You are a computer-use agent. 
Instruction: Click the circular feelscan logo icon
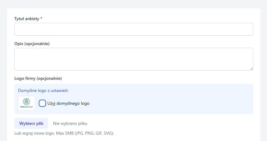[x=27, y=101]
